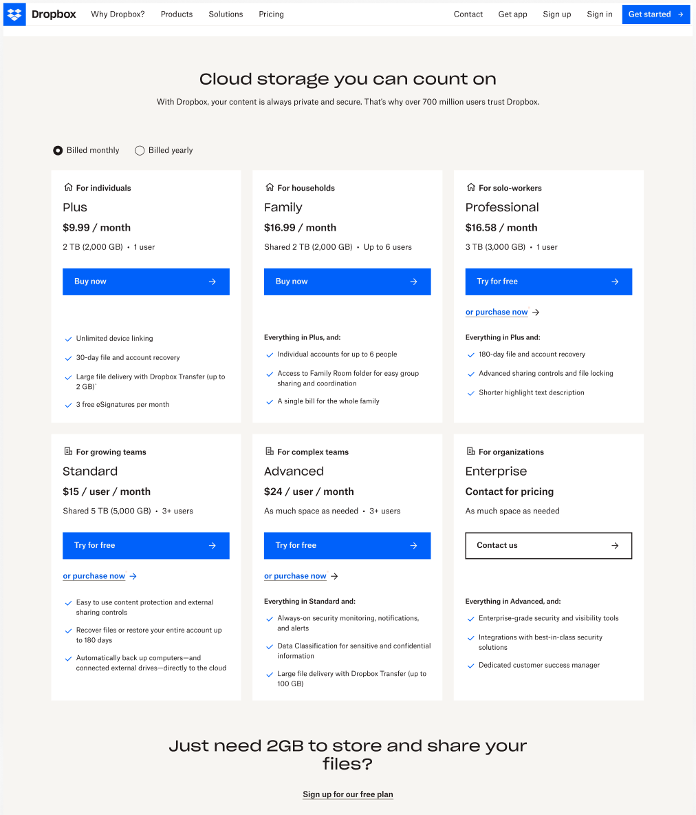Click the $24 / user / month price
Image resolution: width=696 pixels, height=815 pixels.
pyautogui.click(x=309, y=491)
